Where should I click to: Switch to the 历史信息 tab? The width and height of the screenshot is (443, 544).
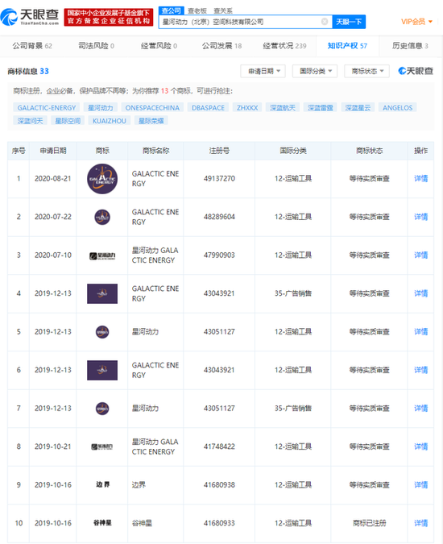(x=410, y=46)
